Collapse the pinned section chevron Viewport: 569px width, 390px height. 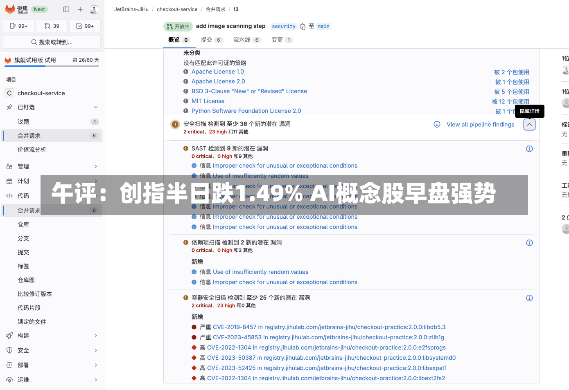(96, 107)
